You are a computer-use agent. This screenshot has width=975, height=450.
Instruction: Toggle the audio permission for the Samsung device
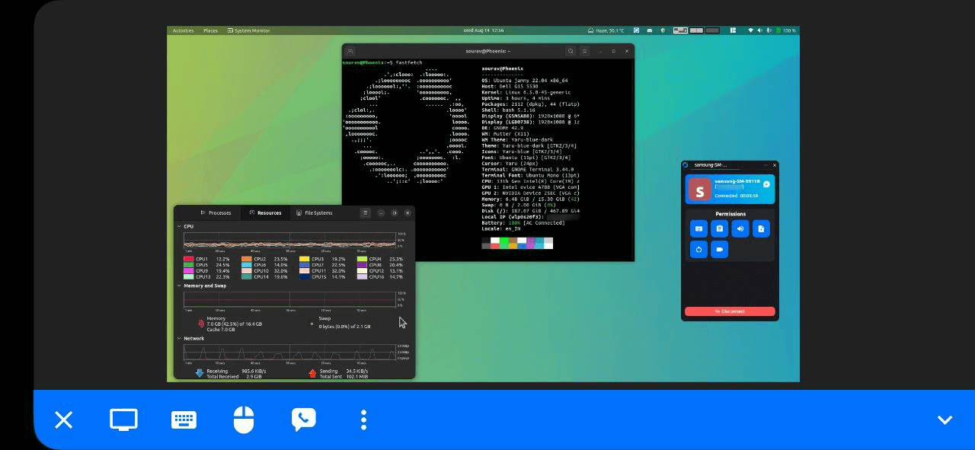tap(740, 228)
